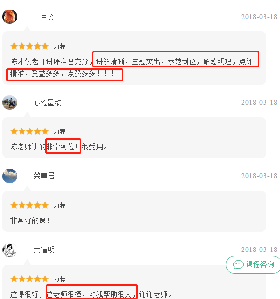This screenshot has width=280, height=299.
Task: Click highlighted text 非常到位！
Action: pyautogui.click(x=62, y=147)
